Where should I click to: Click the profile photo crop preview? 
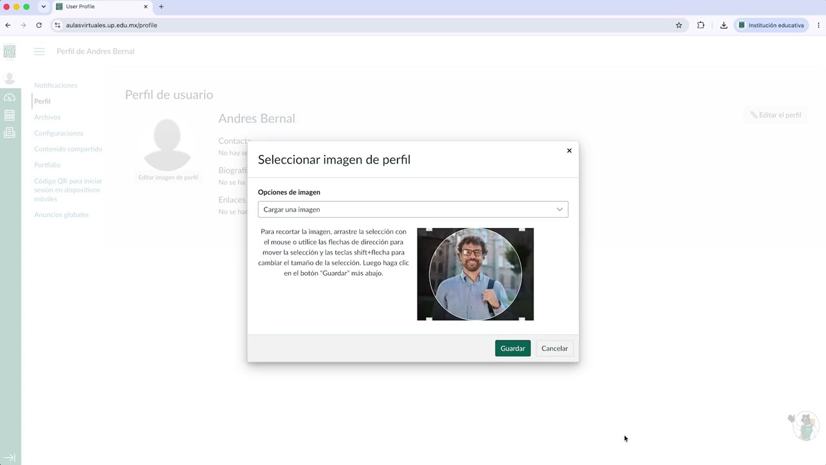tap(475, 274)
